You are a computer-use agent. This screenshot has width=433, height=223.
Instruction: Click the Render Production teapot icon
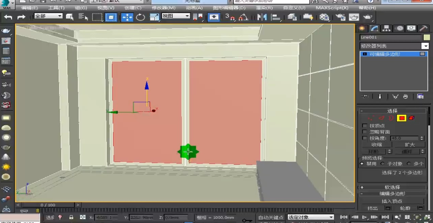(x=368, y=17)
